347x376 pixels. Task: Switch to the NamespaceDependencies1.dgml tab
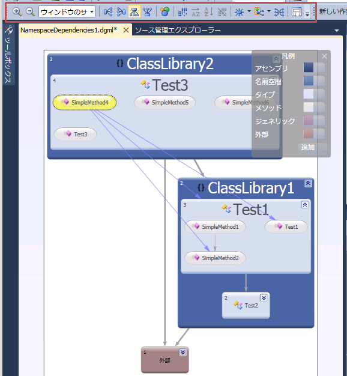pos(69,30)
